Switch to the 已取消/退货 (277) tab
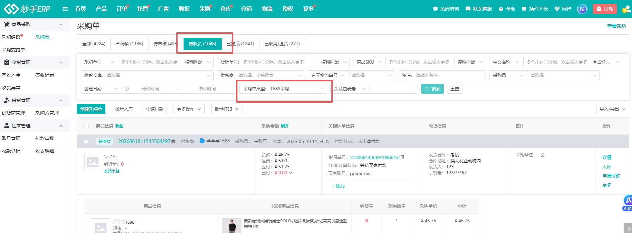 coord(282,44)
